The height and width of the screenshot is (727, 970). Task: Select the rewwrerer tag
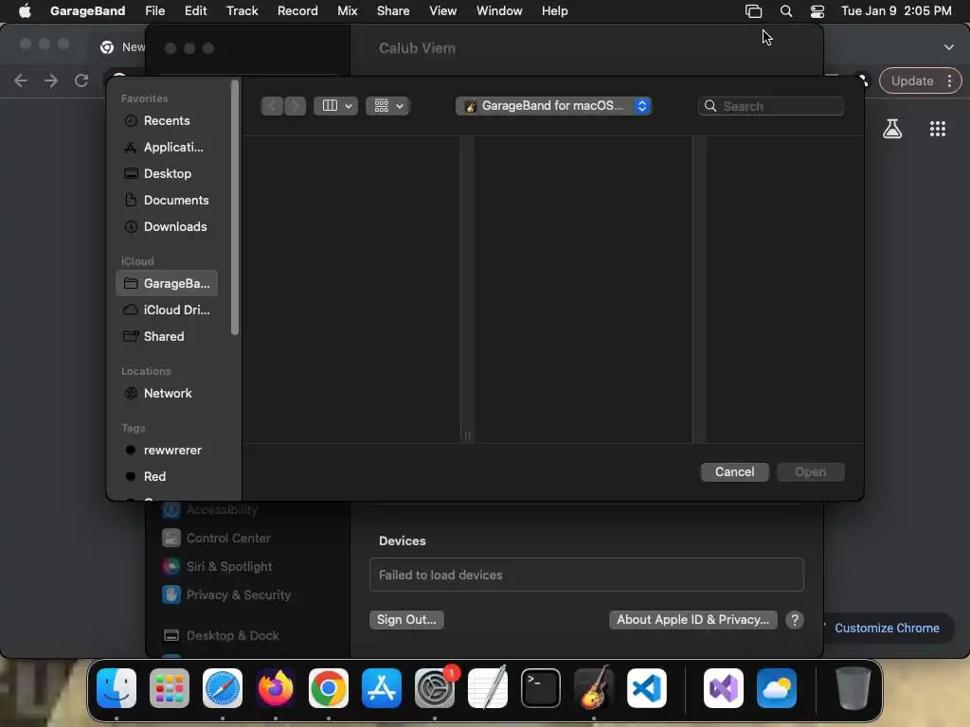pyautogui.click(x=166, y=450)
